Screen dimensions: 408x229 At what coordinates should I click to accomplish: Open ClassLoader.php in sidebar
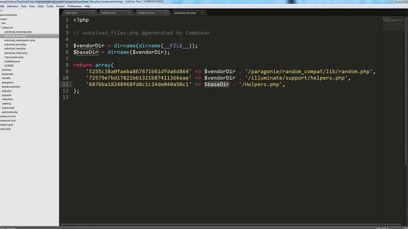click(x=14, y=57)
